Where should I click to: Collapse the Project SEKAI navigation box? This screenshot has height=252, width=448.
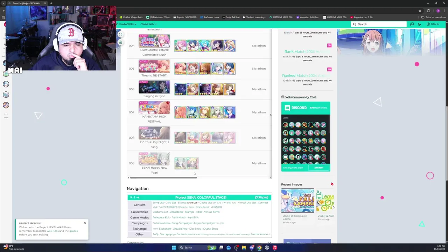pyautogui.click(x=261, y=197)
